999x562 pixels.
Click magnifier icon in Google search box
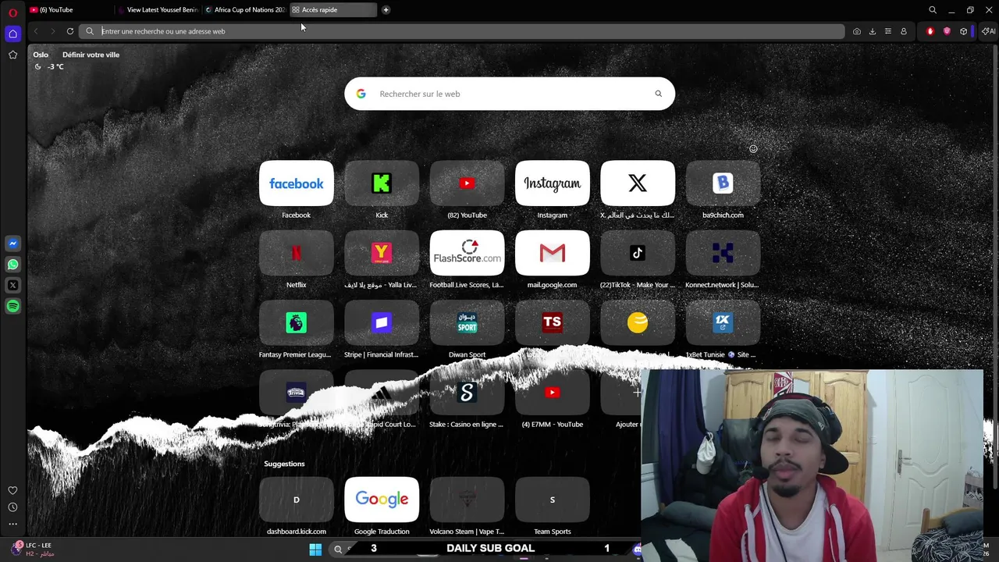[658, 94]
